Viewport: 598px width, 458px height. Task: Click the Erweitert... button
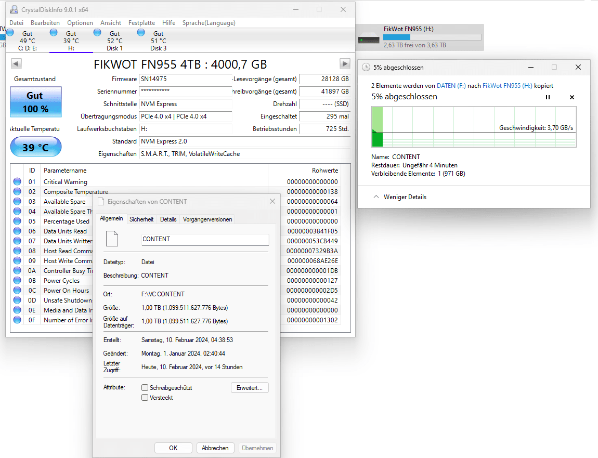coord(250,387)
